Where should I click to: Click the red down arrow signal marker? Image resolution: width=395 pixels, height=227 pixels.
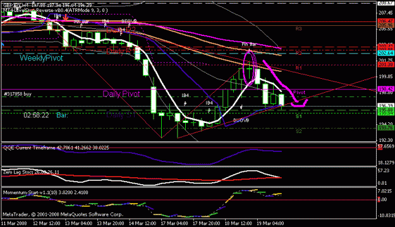(x=66, y=18)
